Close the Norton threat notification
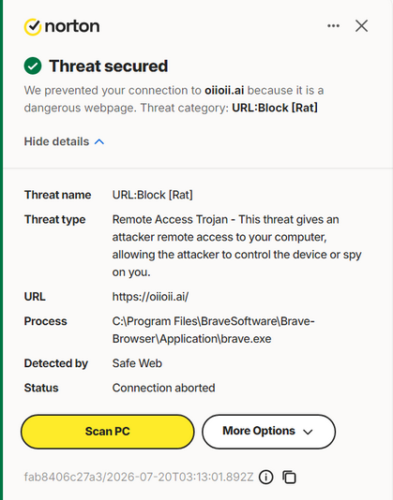Image resolution: width=393 pixels, height=500 pixels. click(x=361, y=26)
